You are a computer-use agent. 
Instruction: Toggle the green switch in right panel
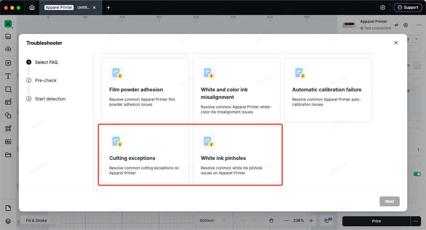tap(417, 174)
